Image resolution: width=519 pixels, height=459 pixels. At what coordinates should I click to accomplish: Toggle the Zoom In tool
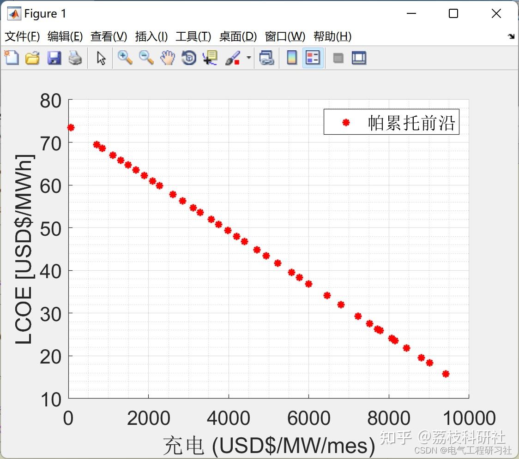(x=125, y=58)
